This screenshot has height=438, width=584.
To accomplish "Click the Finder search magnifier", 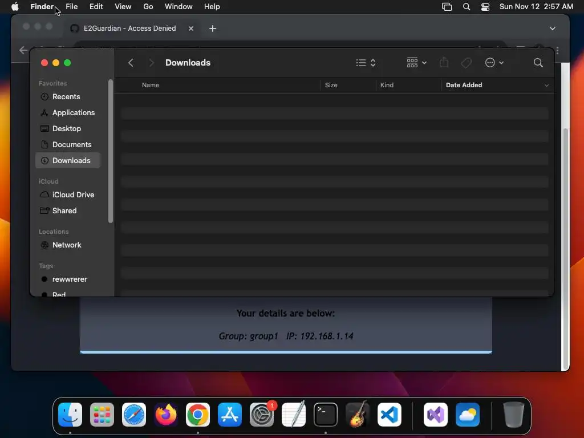I will pyautogui.click(x=538, y=63).
